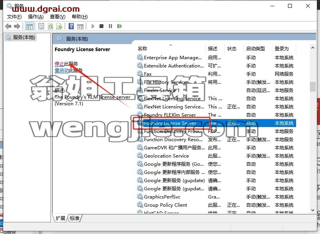Click the Start Service play icon
This screenshot has height=234, width=320.
point(93,26)
